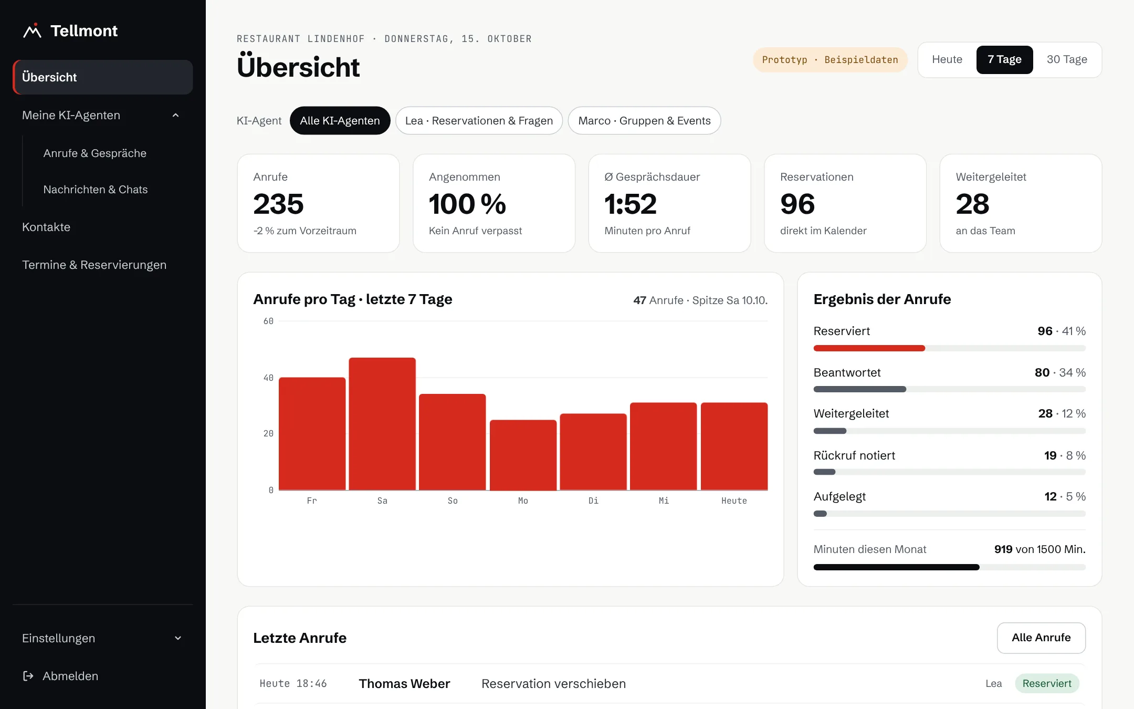
Task: Click the Einstellungen menu label
Action: point(59,638)
